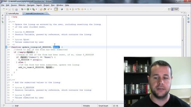
Task: Click the Smart Insert status bar field
Action: (103, 106)
